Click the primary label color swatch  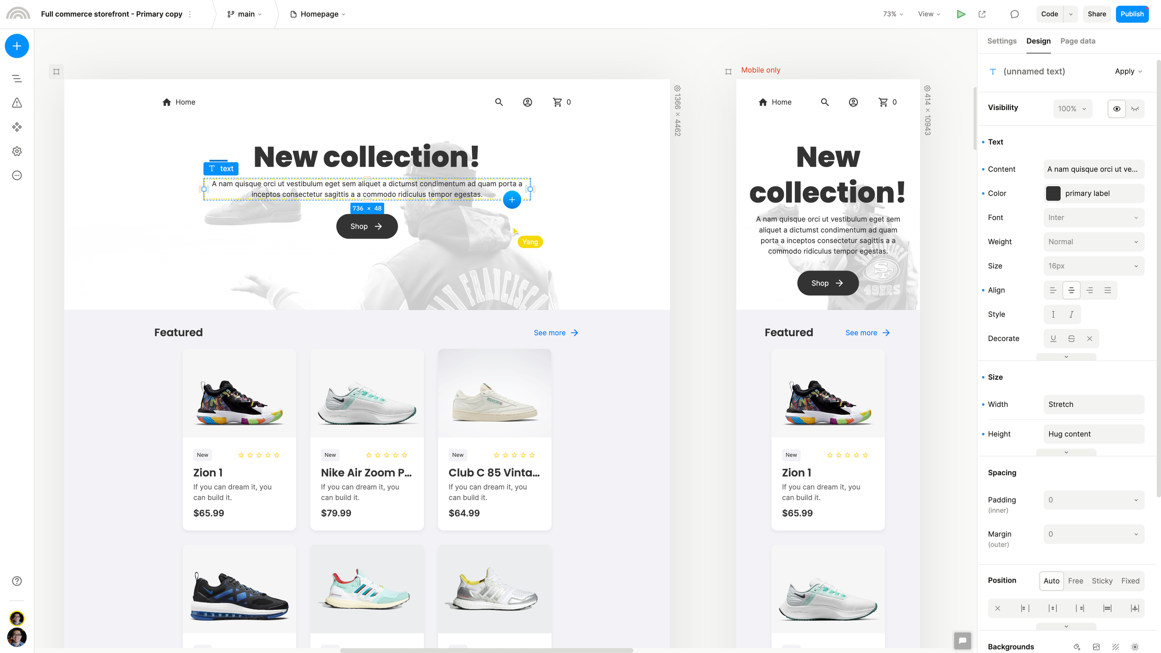1053,193
